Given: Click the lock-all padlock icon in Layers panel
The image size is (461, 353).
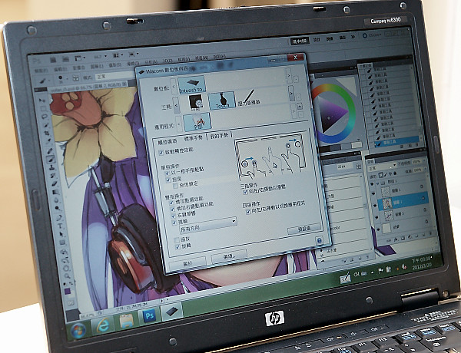Looking at the screenshot, I should (395, 173).
